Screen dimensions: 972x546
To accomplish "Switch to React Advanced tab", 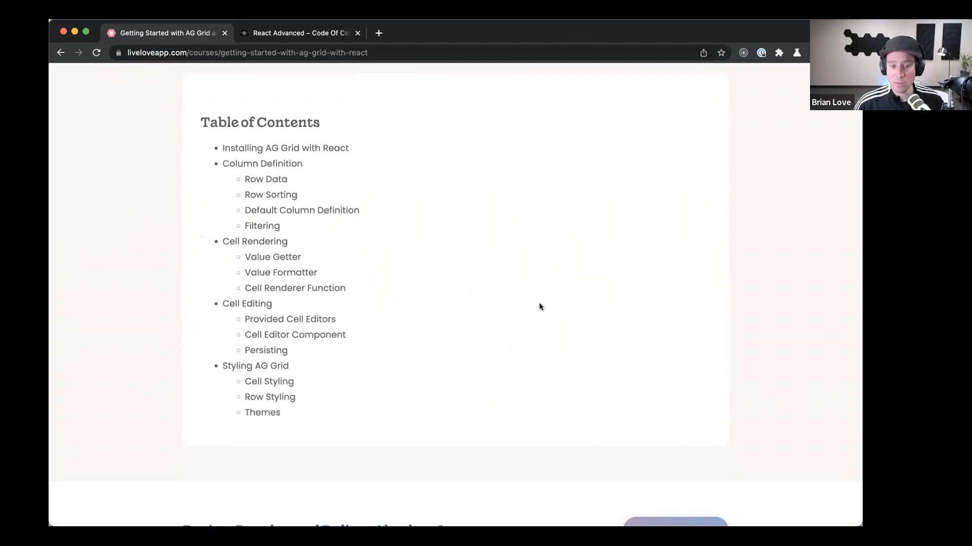I will coord(300,33).
